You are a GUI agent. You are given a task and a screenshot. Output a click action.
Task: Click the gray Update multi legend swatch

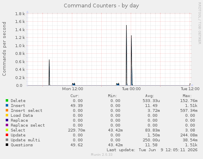click(x=7, y=140)
